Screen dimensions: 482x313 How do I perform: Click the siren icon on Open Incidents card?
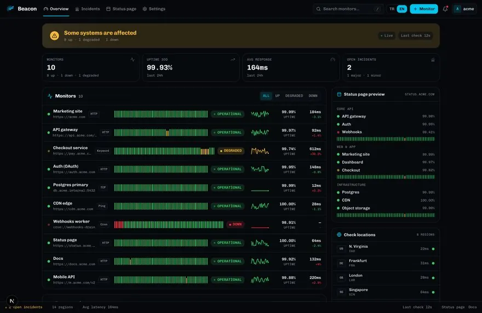[433, 60]
